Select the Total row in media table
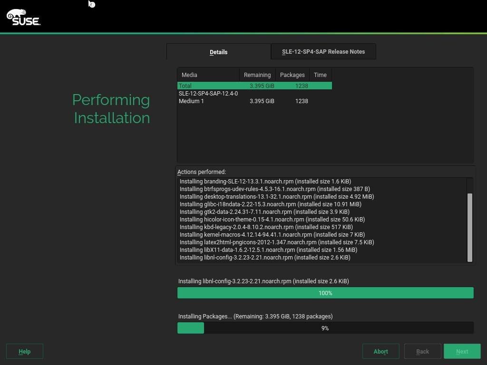The image size is (487, 365). click(255, 86)
